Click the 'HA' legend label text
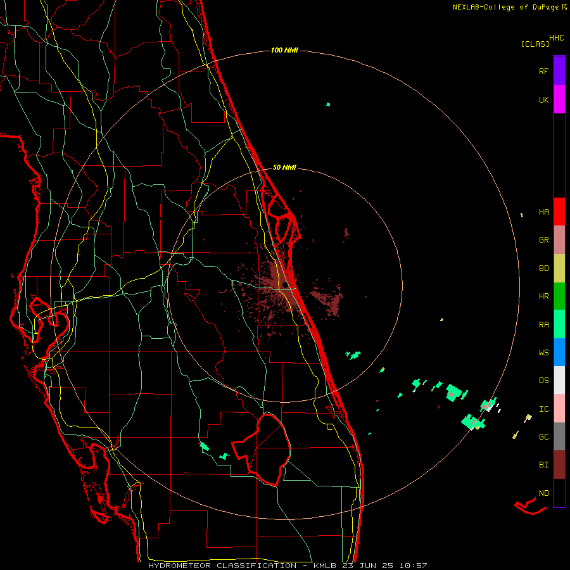The width and height of the screenshot is (570, 570). [543, 212]
